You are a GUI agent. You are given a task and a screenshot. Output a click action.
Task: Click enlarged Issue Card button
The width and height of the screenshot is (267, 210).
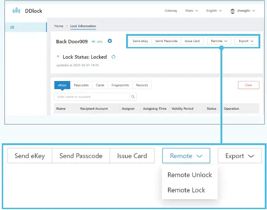pyautogui.click(x=132, y=156)
